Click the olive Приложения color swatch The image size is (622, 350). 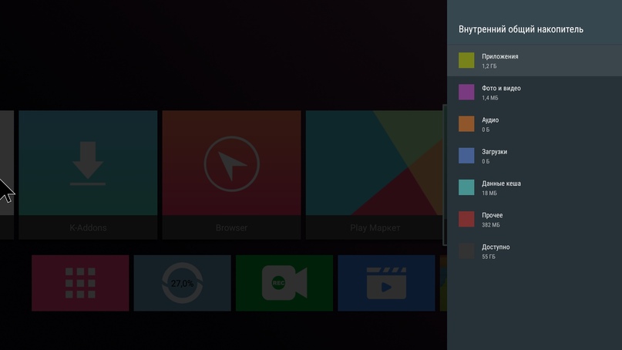click(x=466, y=60)
